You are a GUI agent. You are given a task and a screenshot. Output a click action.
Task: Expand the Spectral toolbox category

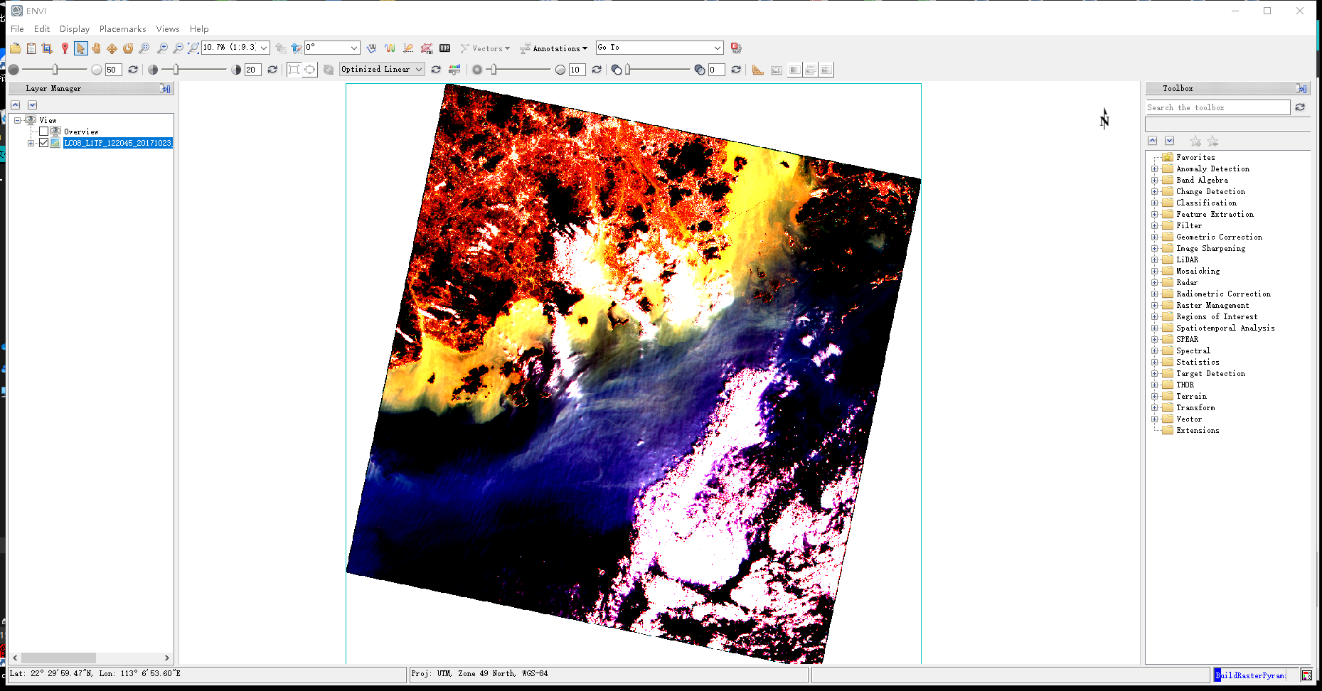1155,350
